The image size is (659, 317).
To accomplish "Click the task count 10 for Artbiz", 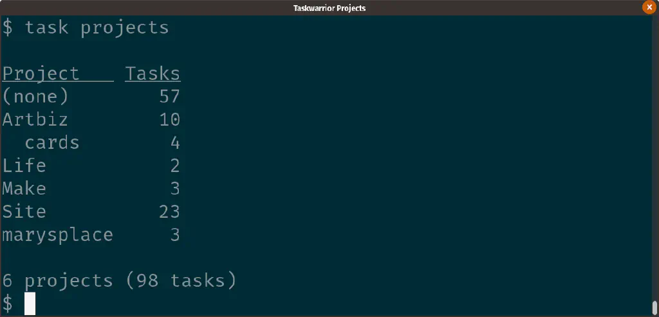I will click(169, 120).
